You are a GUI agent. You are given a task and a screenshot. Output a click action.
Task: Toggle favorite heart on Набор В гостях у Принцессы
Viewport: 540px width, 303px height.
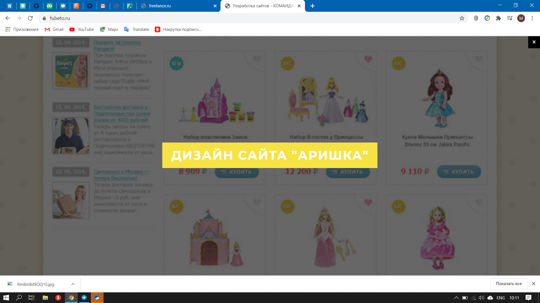click(x=368, y=59)
